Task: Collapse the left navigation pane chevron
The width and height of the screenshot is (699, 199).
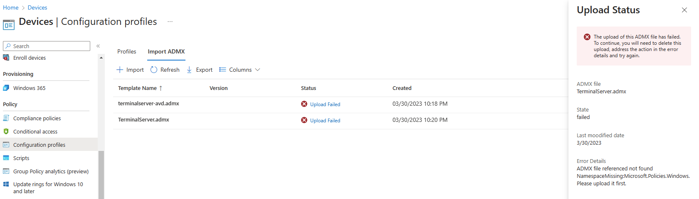Action: point(98,46)
